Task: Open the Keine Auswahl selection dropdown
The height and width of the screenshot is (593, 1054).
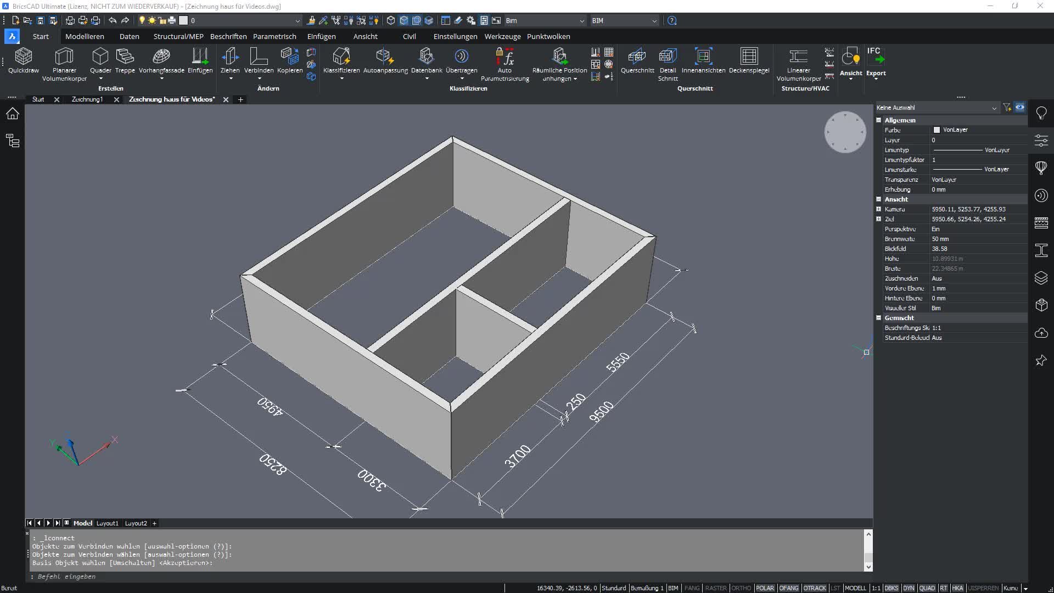Action: (x=937, y=108)
